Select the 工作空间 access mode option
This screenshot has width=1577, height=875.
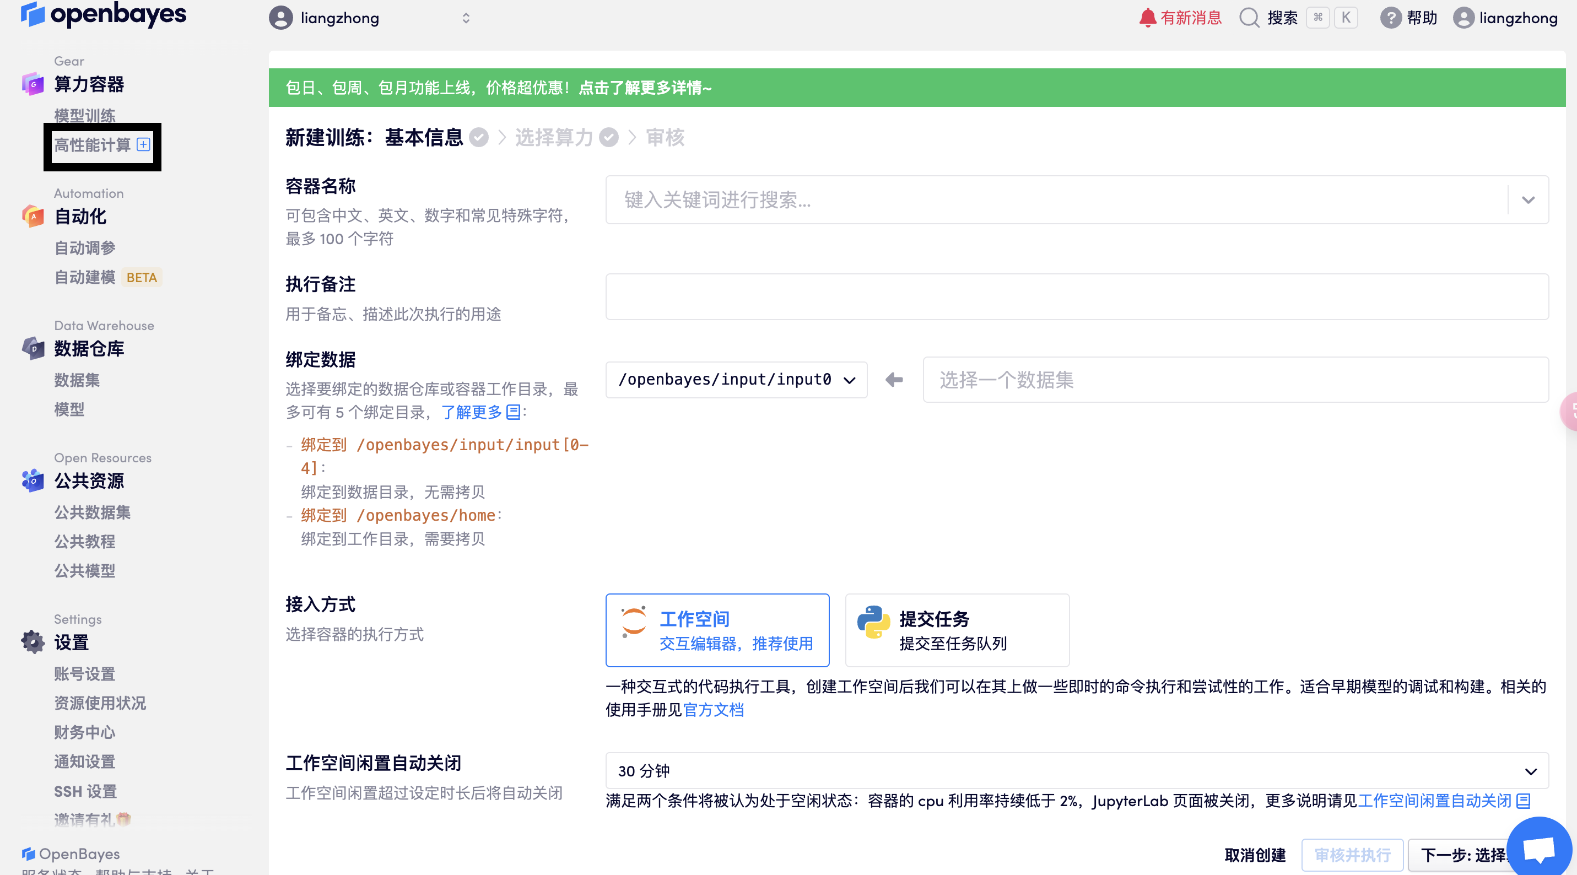point(717,630)
